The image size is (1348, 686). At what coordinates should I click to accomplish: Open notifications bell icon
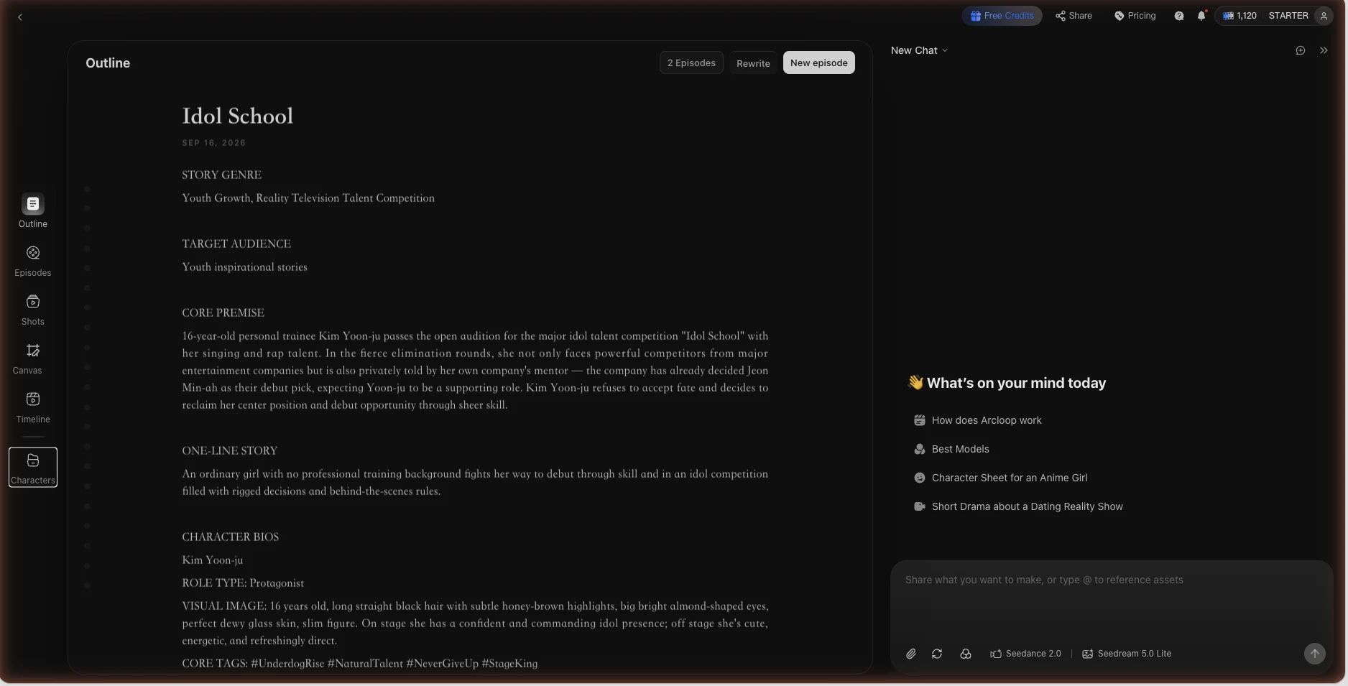1201,16
